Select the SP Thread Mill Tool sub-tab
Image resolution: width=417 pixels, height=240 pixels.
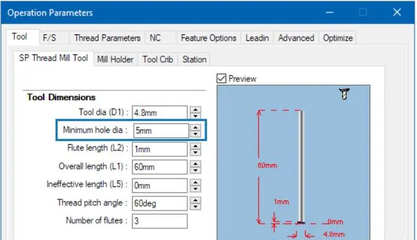tap(54, 58)
